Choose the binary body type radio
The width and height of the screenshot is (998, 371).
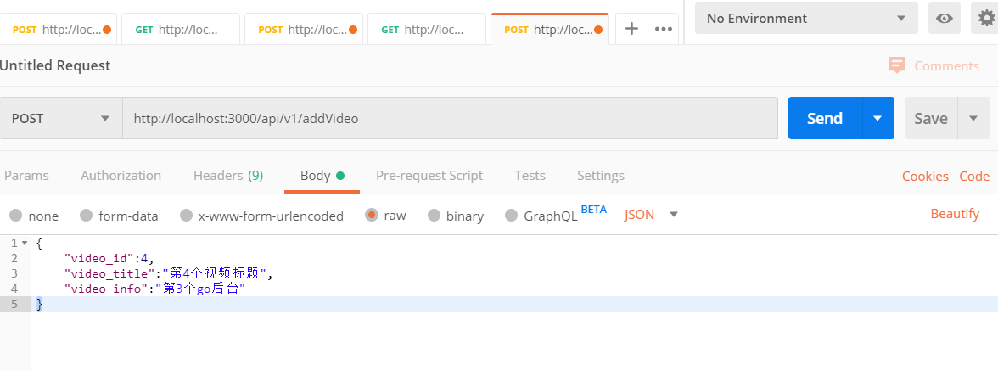coord(435,215)
